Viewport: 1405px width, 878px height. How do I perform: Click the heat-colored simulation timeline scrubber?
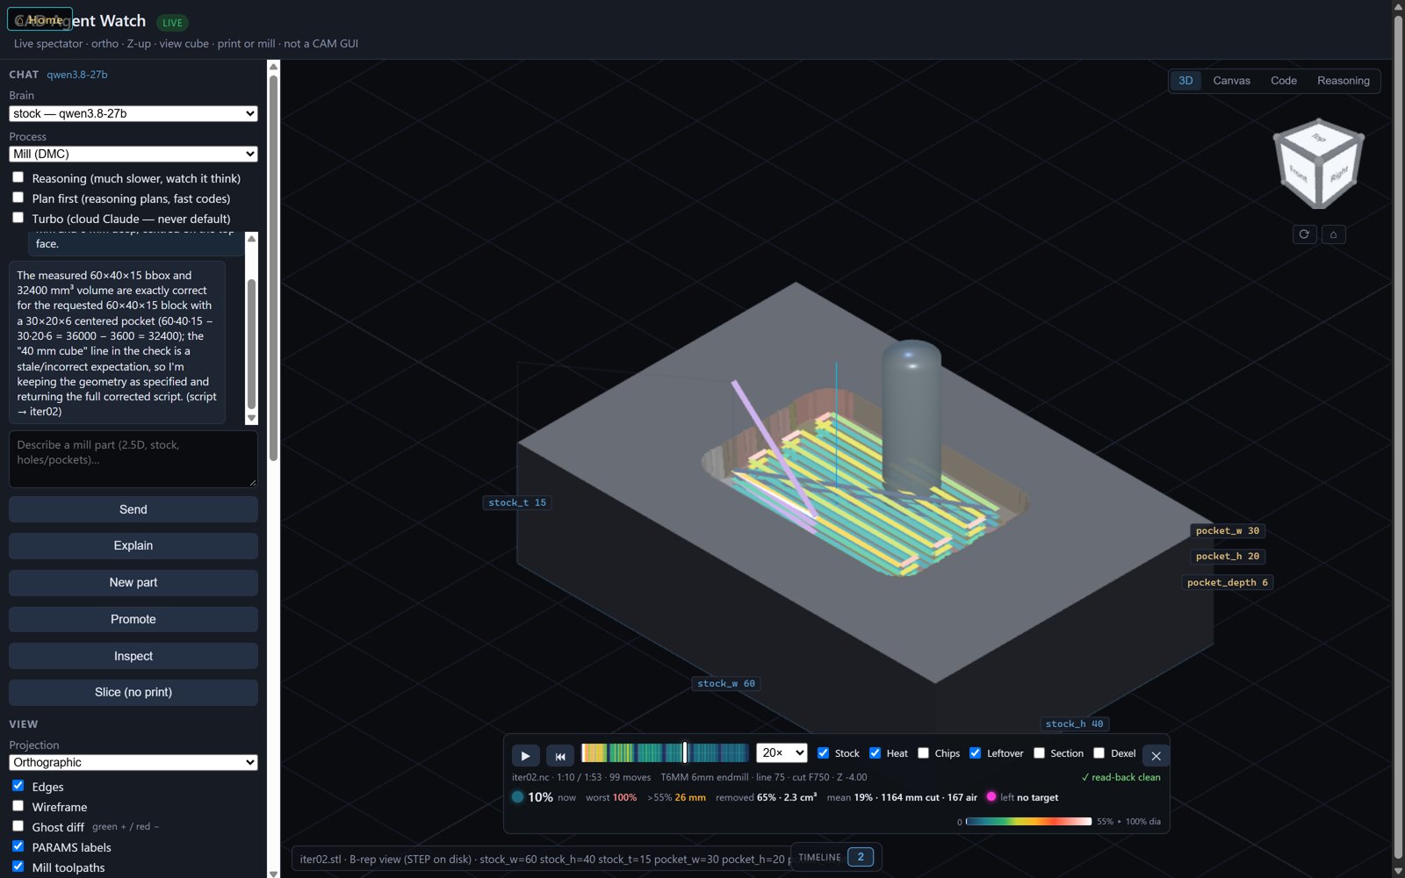pos(665,752)
